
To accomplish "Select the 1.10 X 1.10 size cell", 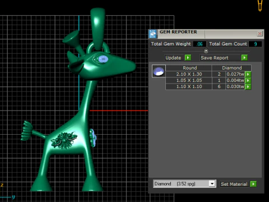I will tap(189, 86).
